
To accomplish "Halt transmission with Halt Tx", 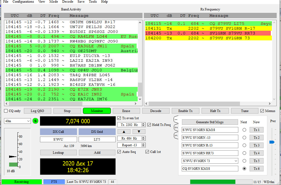I will tap(215, 111).
